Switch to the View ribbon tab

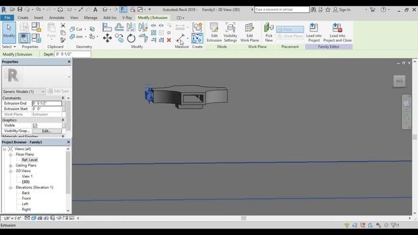click(74, 18)
